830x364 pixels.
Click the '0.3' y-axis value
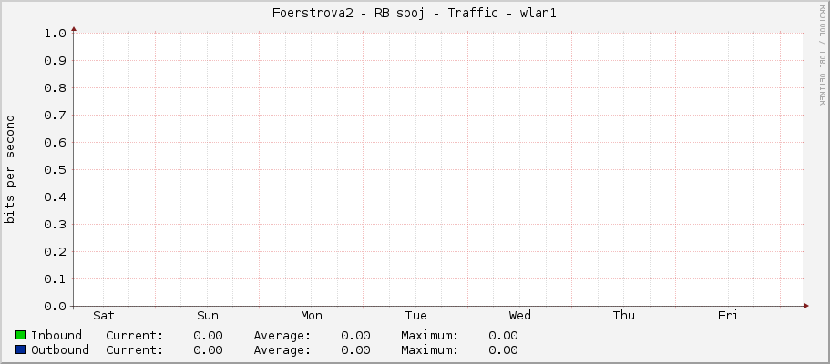[x=56, y=225]
